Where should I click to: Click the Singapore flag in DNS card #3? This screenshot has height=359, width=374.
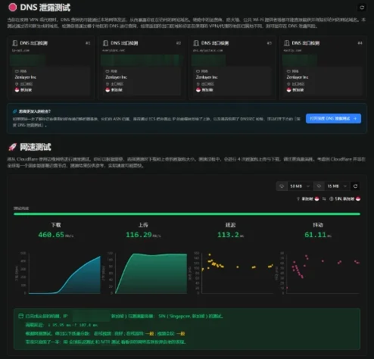pos(198,90)
